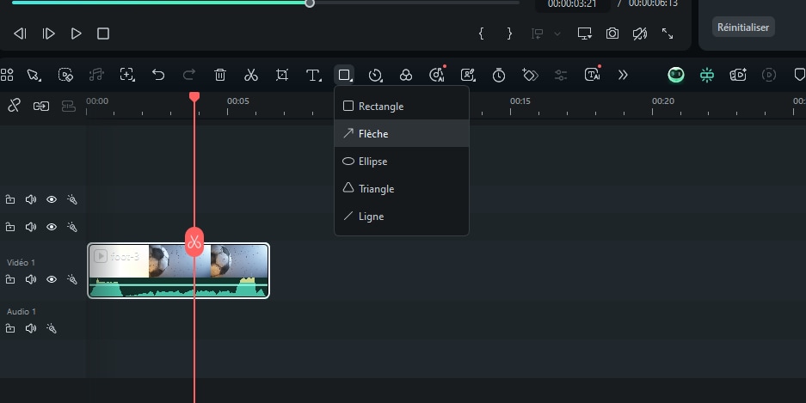Open the layout grid icon in the toolbar
This screenshot has height=403, width=806.
(x=7, y=75)
